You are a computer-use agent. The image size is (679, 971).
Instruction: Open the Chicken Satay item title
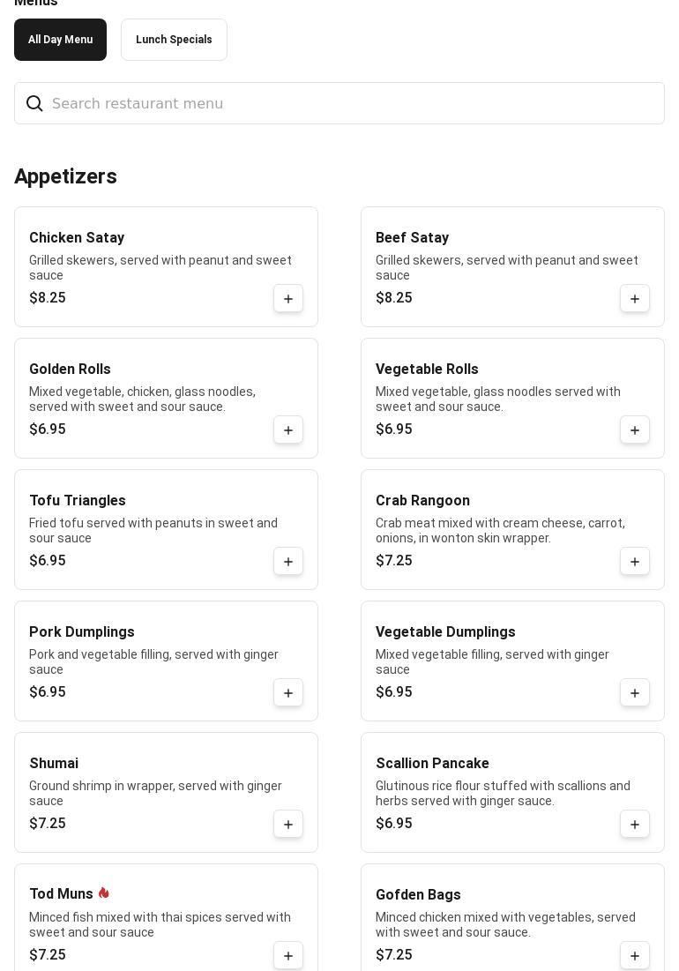point(77,238)
